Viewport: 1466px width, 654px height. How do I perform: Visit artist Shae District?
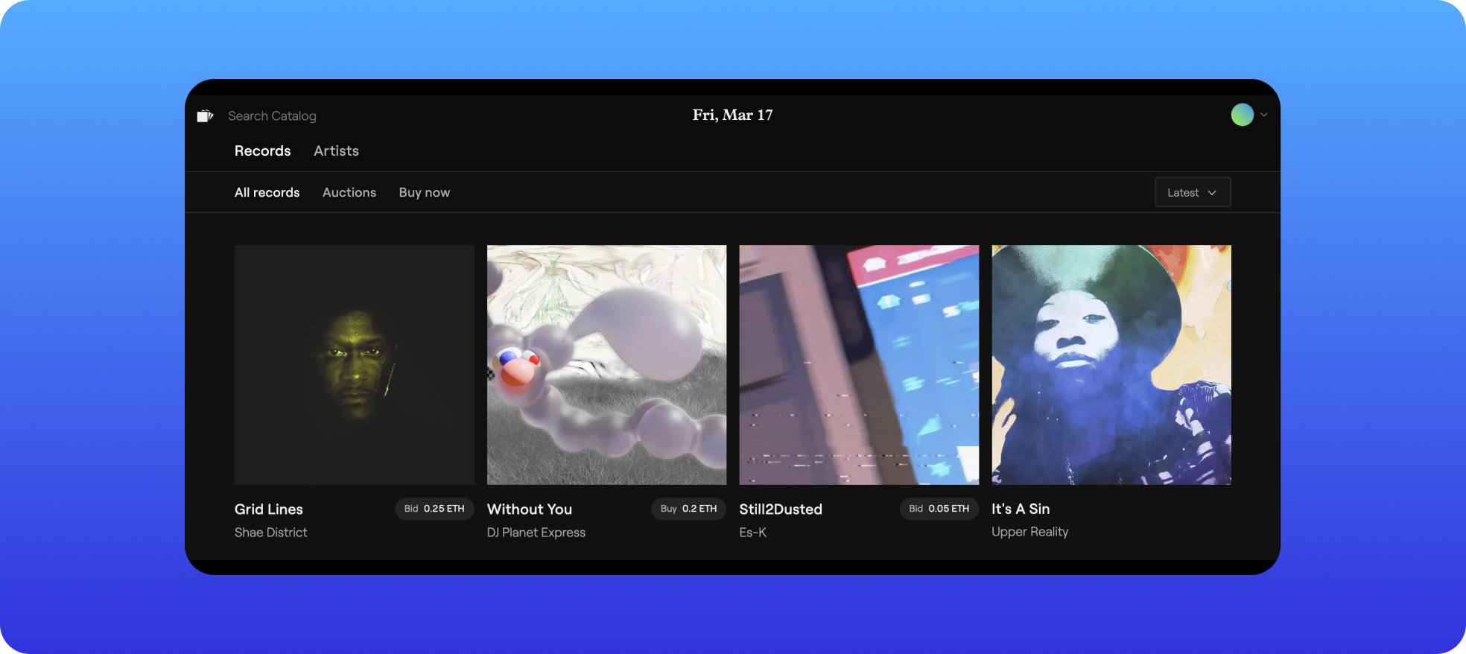coord(270,533)
